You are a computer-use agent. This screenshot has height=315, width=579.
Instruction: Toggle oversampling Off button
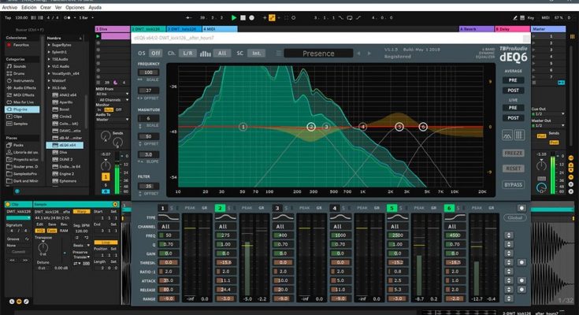(x=156, y=54)
